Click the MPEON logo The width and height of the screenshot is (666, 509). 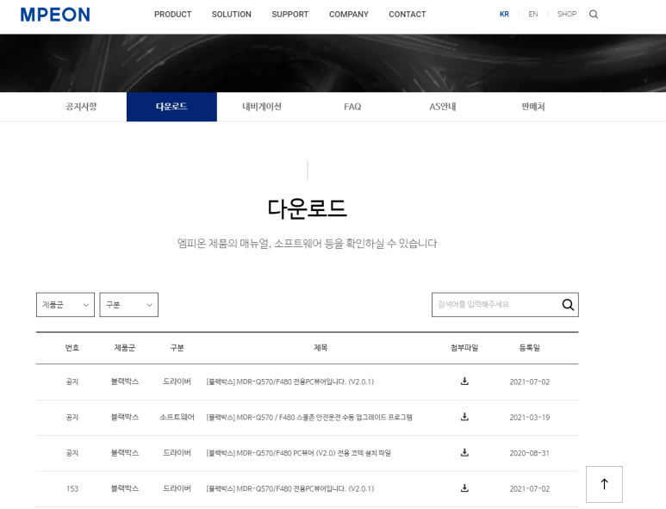(55, 15)
